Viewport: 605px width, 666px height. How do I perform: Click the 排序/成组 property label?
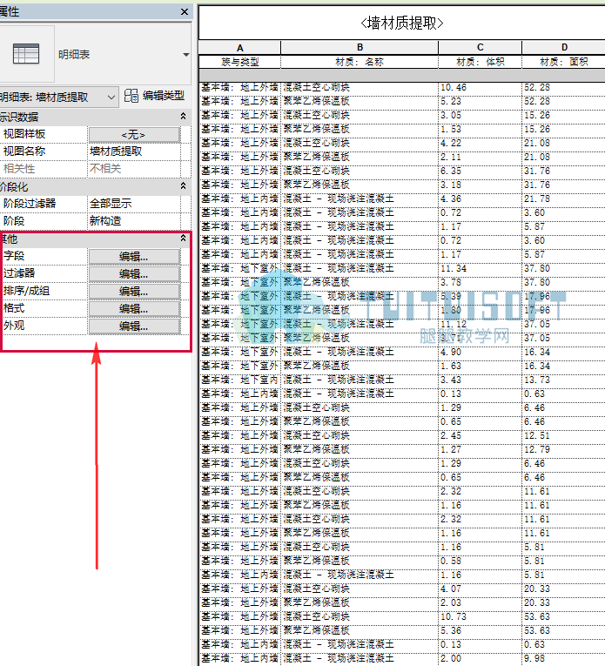point(26,291)
